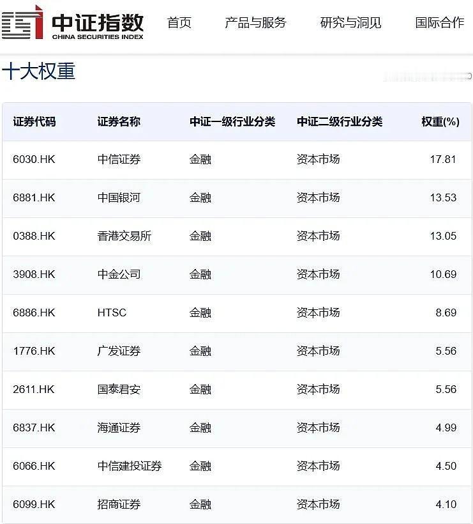Click the 权重(%) column header
Image resolution: width=473 pixels, height=524 pixels.
point(440,121)
